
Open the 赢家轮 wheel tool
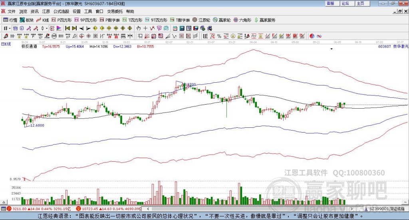coord(222,20)
